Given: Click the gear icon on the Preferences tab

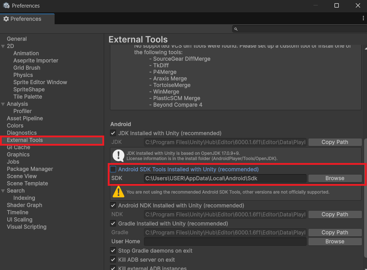Looking at the screenshot, I should [6, 19].
